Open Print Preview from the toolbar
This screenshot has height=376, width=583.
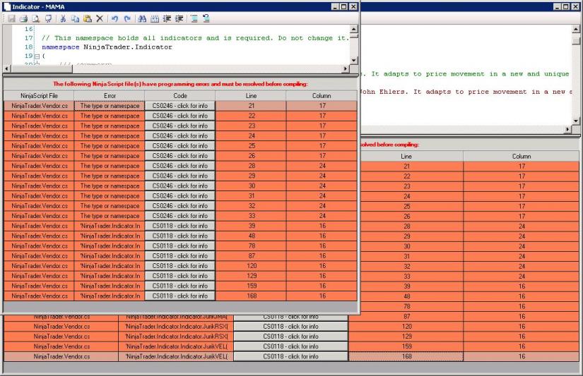(36, 18)
